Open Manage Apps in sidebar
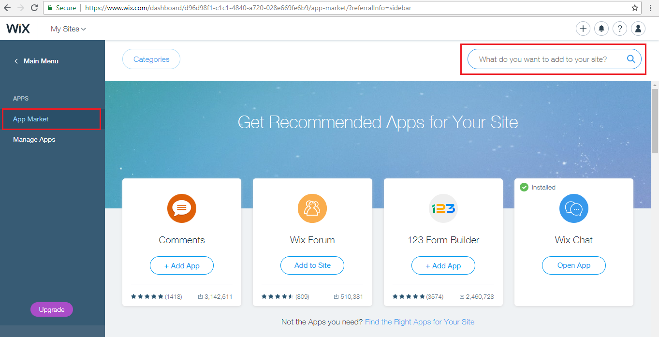This screenshot has width=659, height=337. (x=34, y=139)
